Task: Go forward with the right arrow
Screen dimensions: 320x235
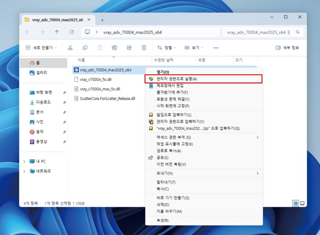Action: pos(42,32)
